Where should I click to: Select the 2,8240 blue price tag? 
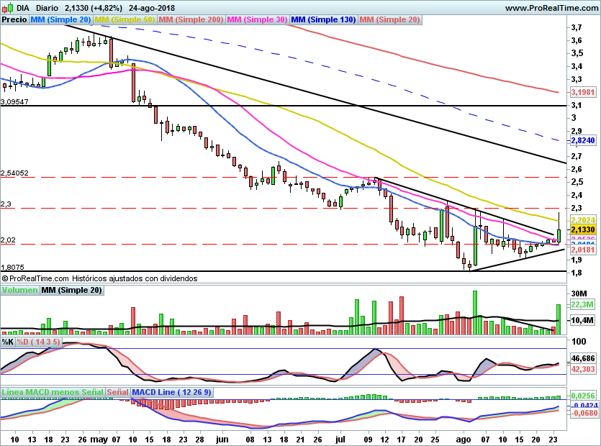[583, 140]
